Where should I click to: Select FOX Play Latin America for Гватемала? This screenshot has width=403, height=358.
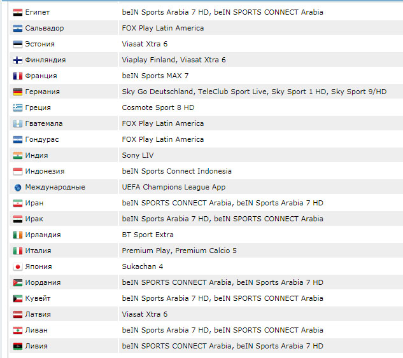click(163, 124)
